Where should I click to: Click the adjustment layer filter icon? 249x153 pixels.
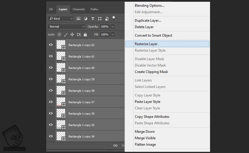[86, 18]
